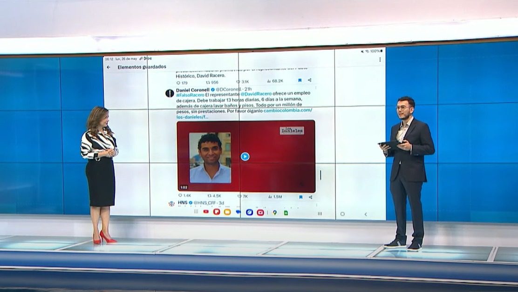Launch YouTube from the tablet taskbar
Screen dimensions: 518x292
[206, 212]
